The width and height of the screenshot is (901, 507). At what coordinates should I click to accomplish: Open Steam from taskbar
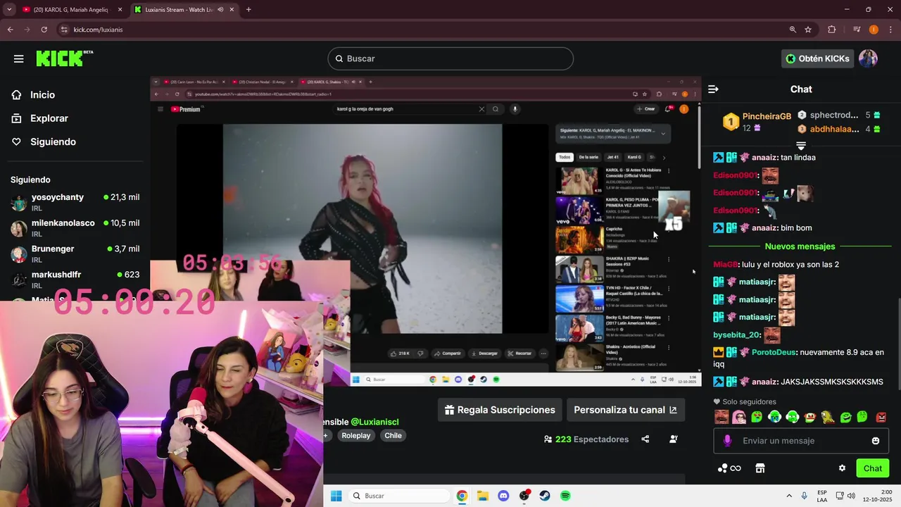tap(545, 496)
